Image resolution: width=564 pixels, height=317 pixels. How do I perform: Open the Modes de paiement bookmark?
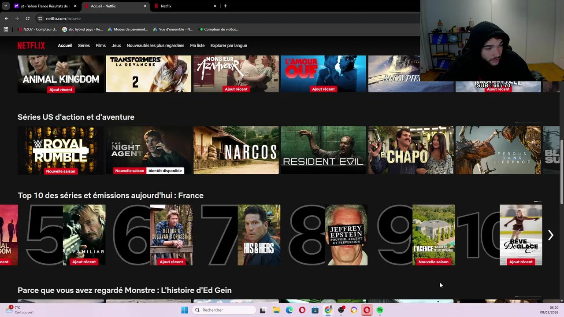click(x=127, y=29)
